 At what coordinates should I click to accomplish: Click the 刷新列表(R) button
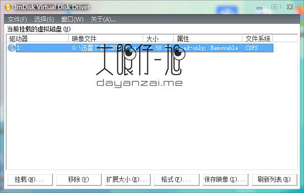274,180
